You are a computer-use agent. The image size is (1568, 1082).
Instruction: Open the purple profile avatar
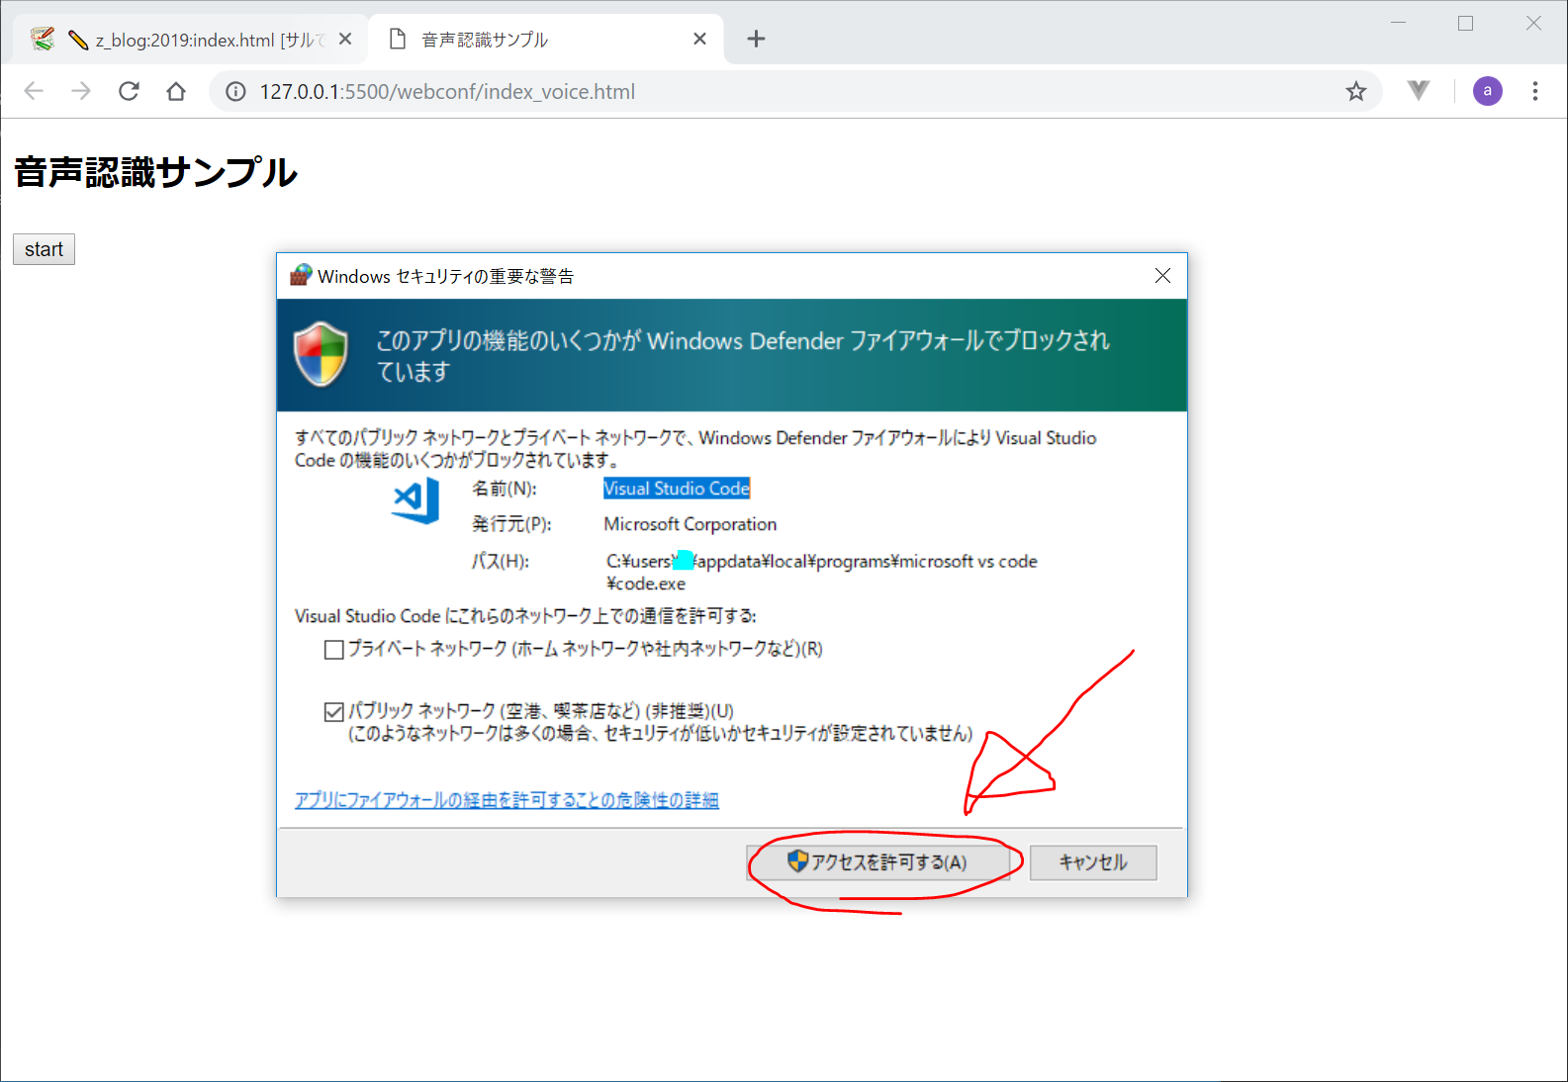[1487, 91]
